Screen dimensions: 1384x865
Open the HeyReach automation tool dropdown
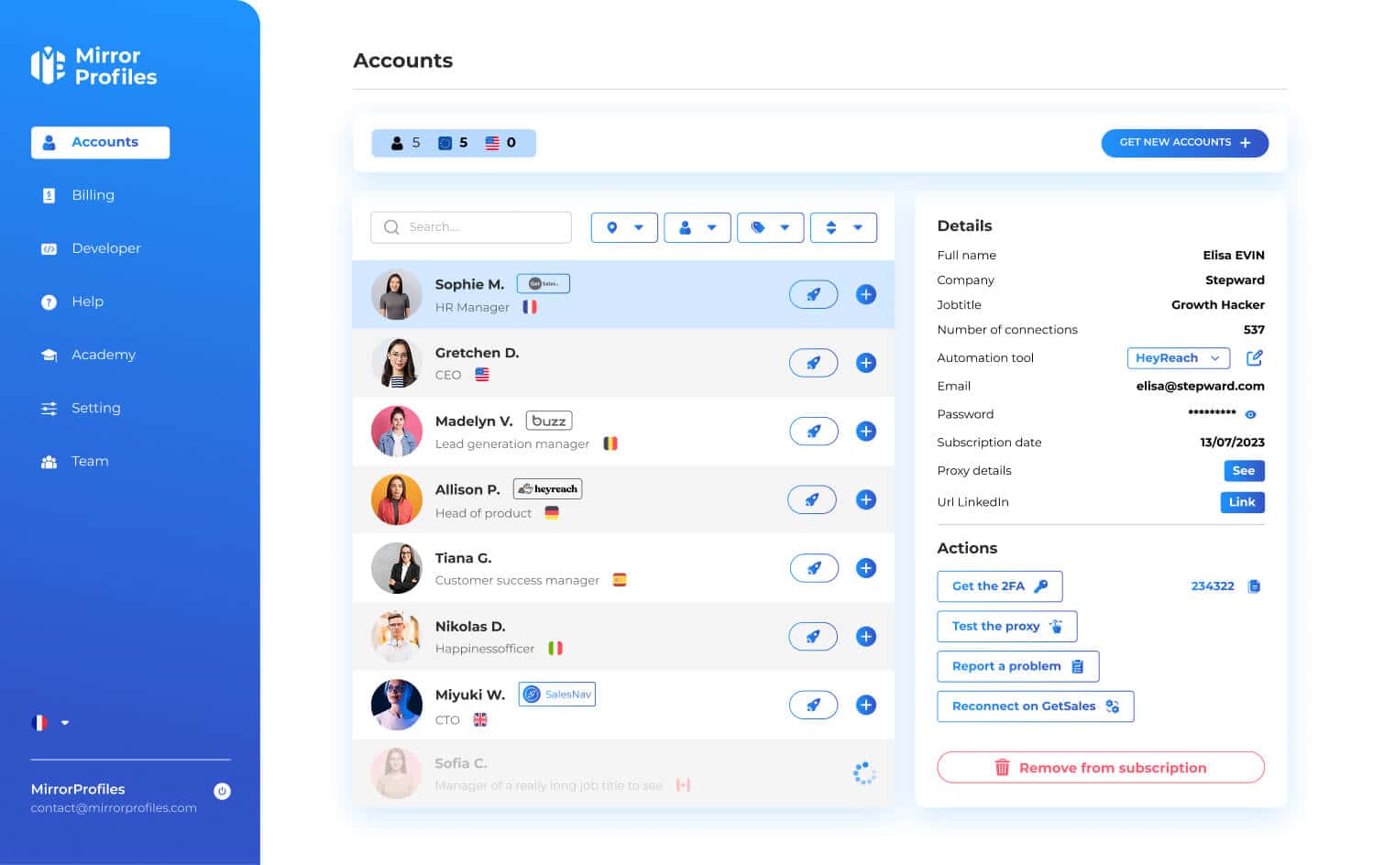(x=1178, y=357)
